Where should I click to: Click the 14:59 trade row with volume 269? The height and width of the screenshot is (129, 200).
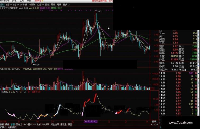(178, 104)
